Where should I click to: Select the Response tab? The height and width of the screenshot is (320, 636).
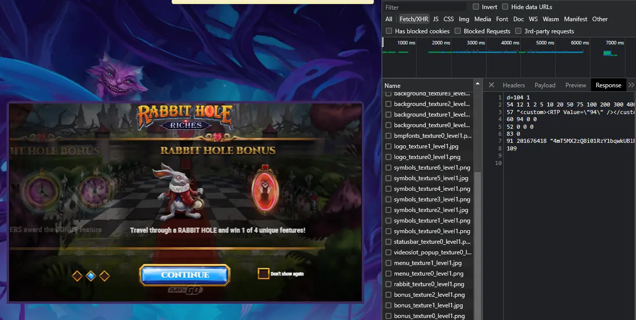tap(608, 85)
